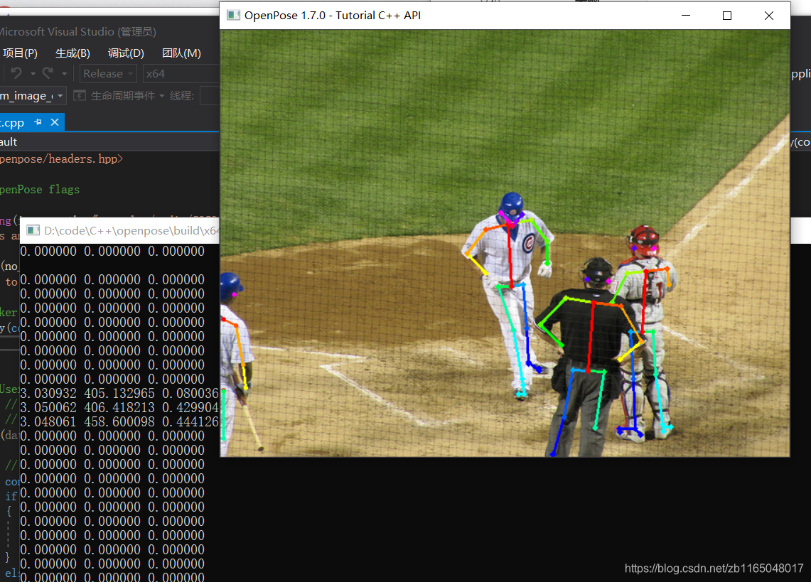This screenshot has width=811, height=582.
Task: Click console value 458.600098
Action: [119, 422]
